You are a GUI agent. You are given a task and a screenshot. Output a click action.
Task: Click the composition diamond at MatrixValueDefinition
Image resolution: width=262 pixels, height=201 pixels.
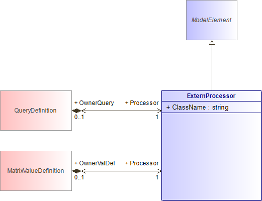(76, 171)
